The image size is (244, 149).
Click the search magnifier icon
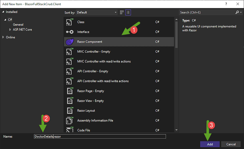pos(237,12)
